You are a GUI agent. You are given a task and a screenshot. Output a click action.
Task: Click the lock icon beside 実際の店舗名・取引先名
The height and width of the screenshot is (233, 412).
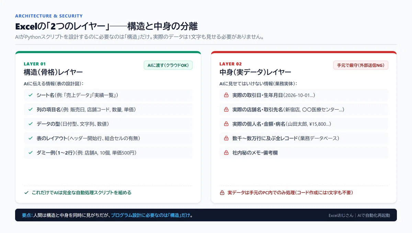pos(226,109)
